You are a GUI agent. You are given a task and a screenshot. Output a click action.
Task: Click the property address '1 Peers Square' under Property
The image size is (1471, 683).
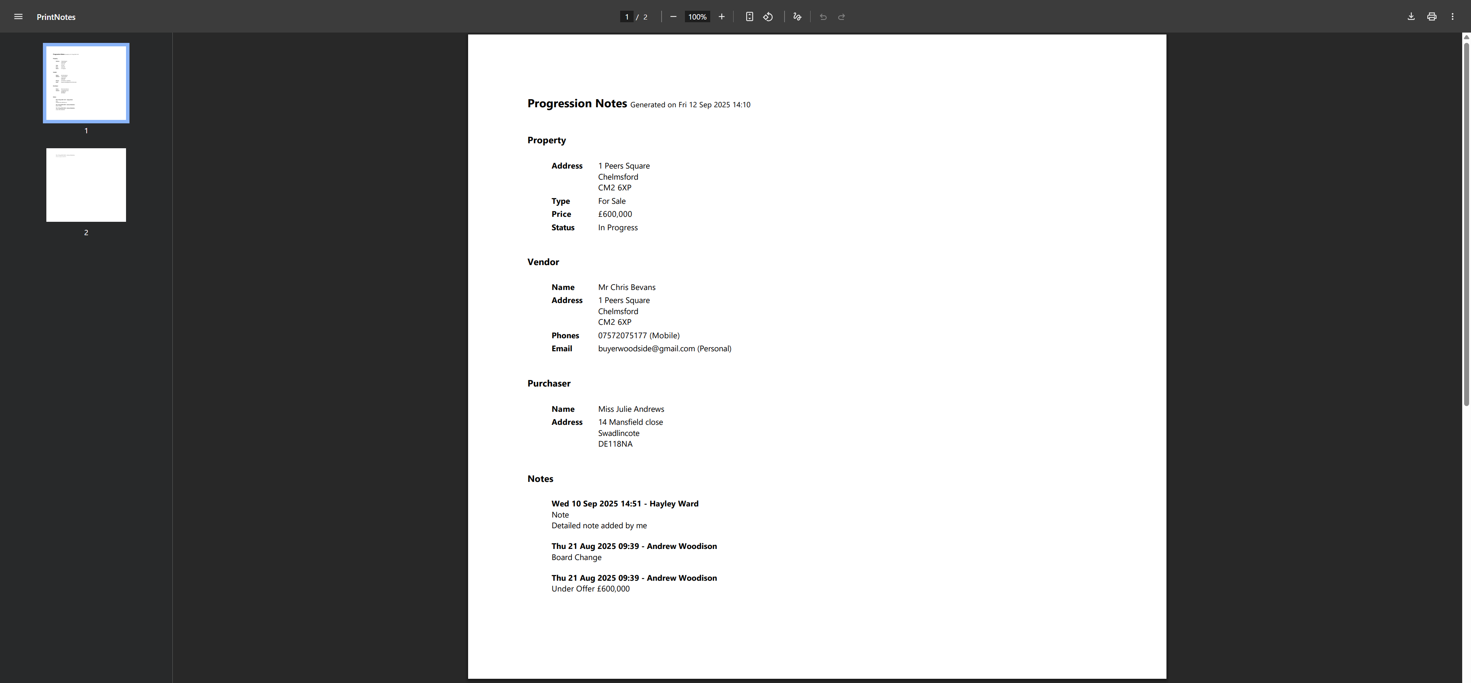624,165
